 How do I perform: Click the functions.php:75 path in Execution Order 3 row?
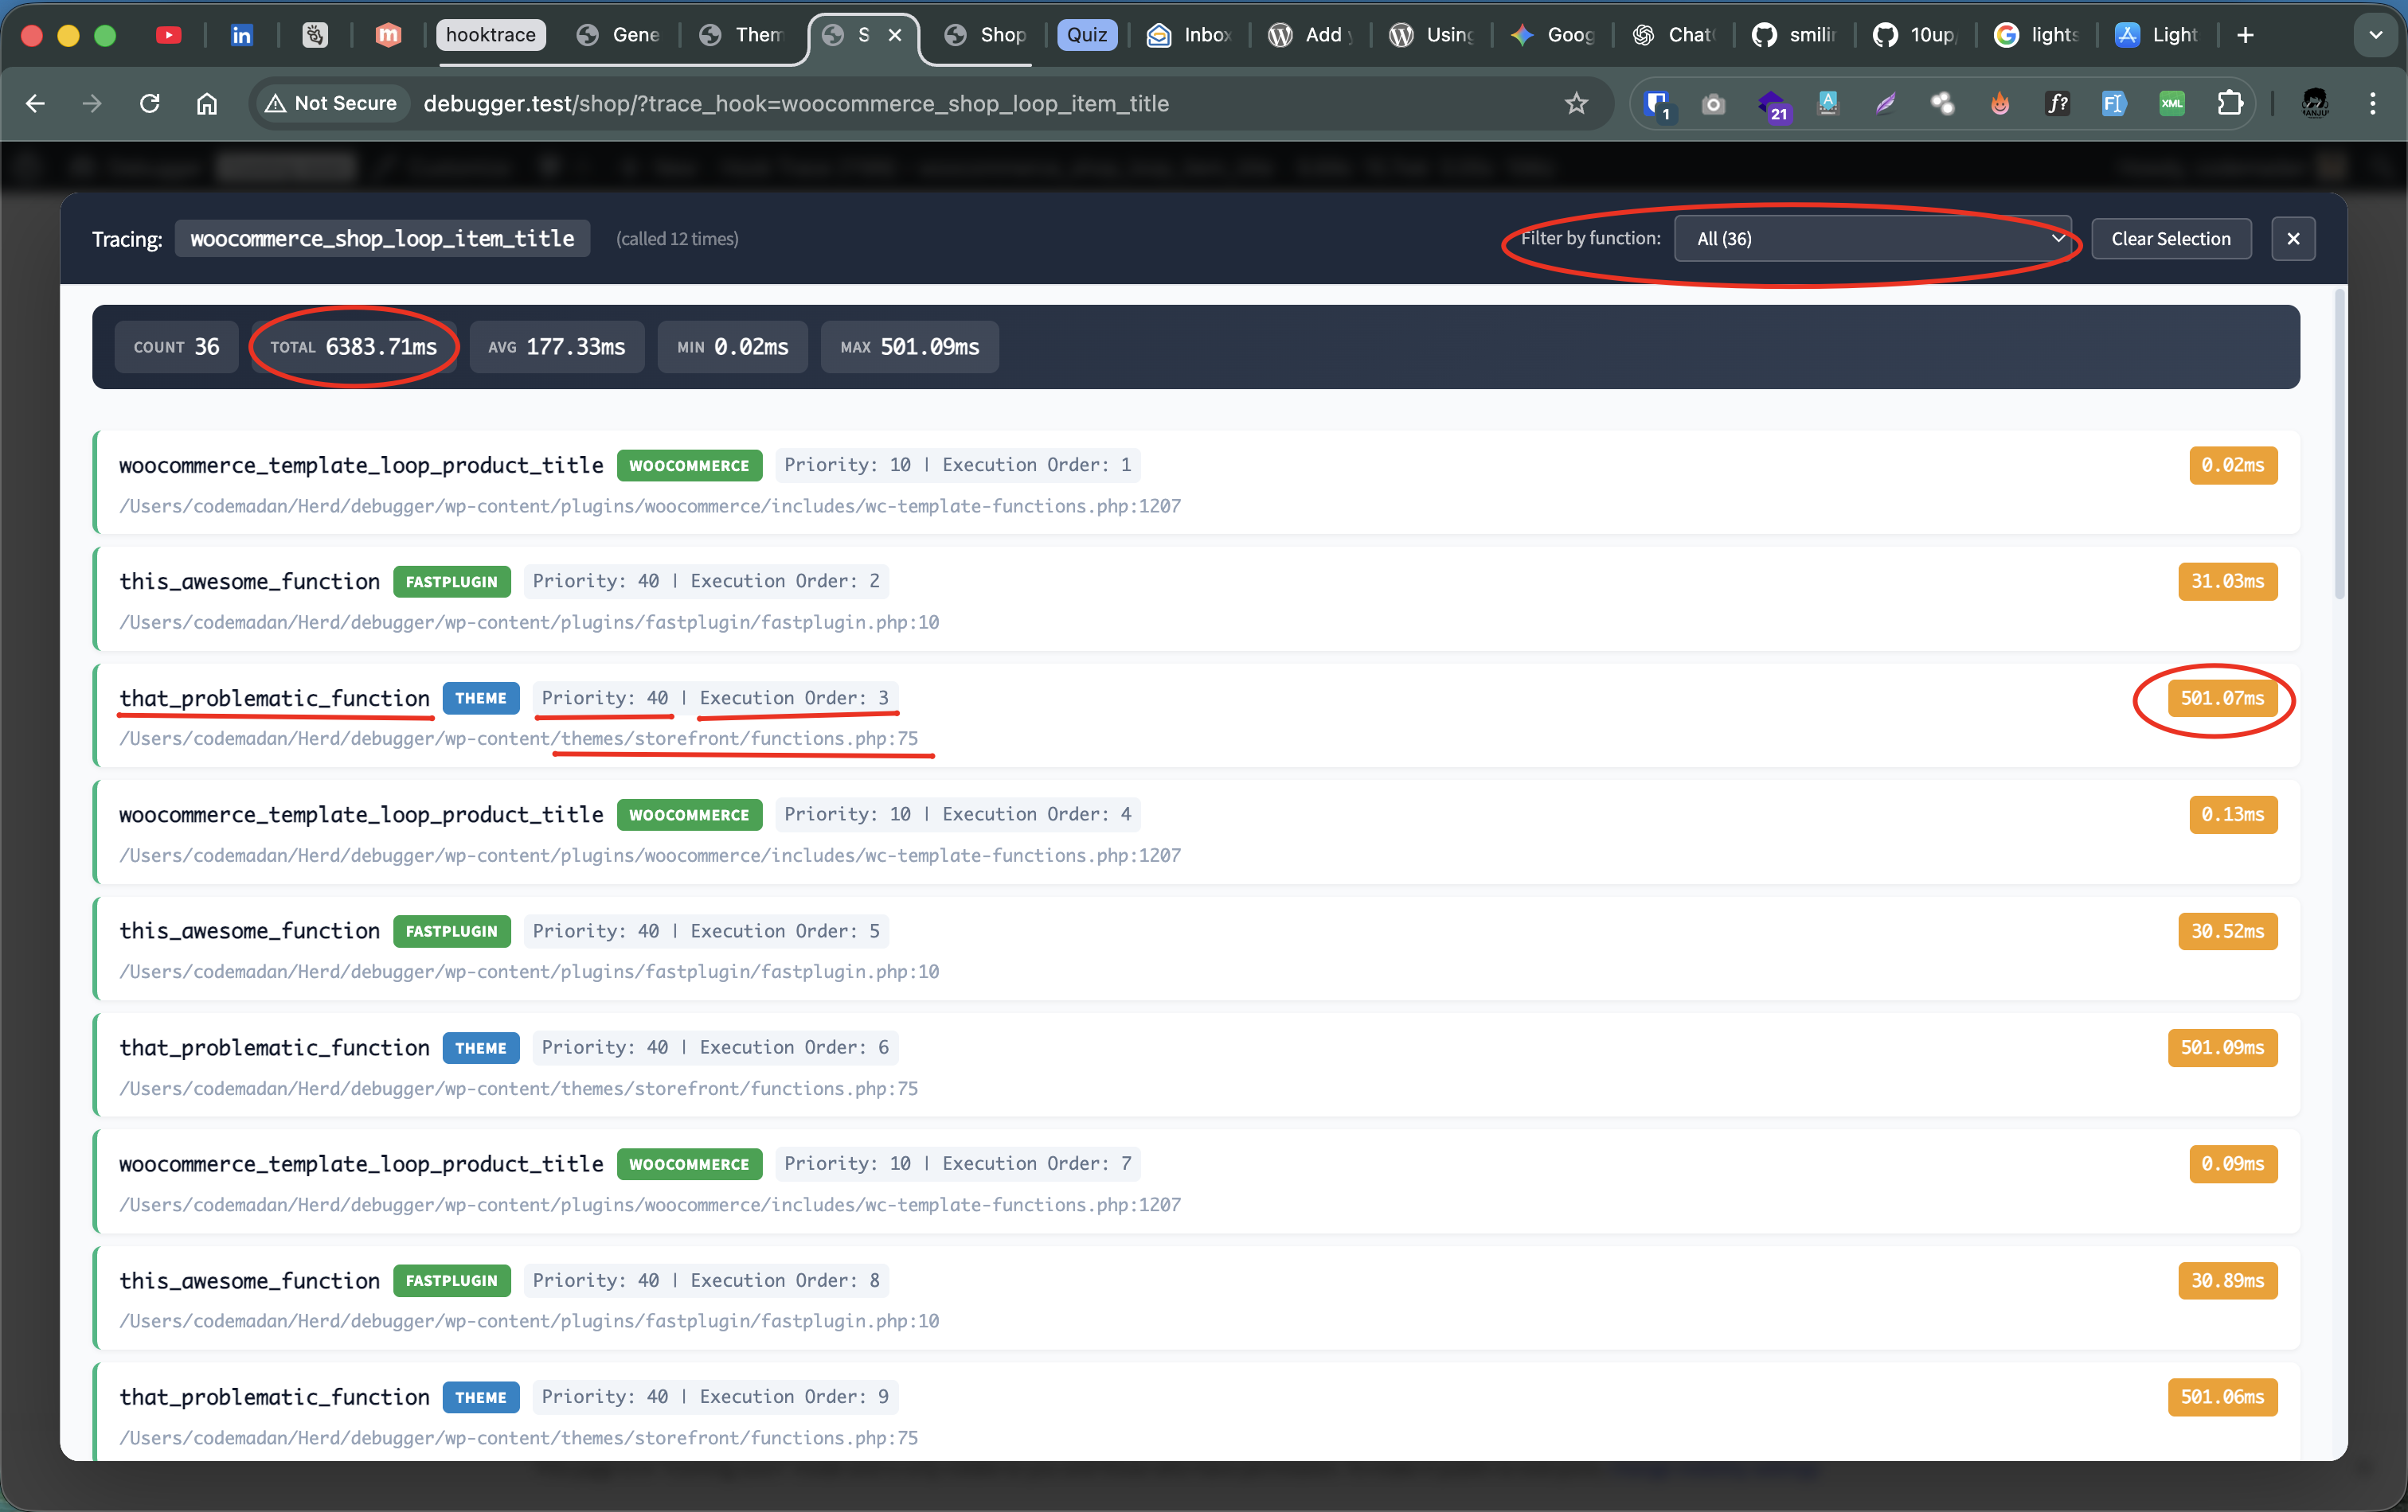click(x=518, y=738)
